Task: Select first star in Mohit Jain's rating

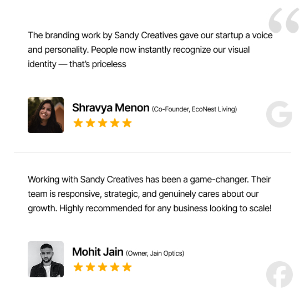Action: (78, 267)
